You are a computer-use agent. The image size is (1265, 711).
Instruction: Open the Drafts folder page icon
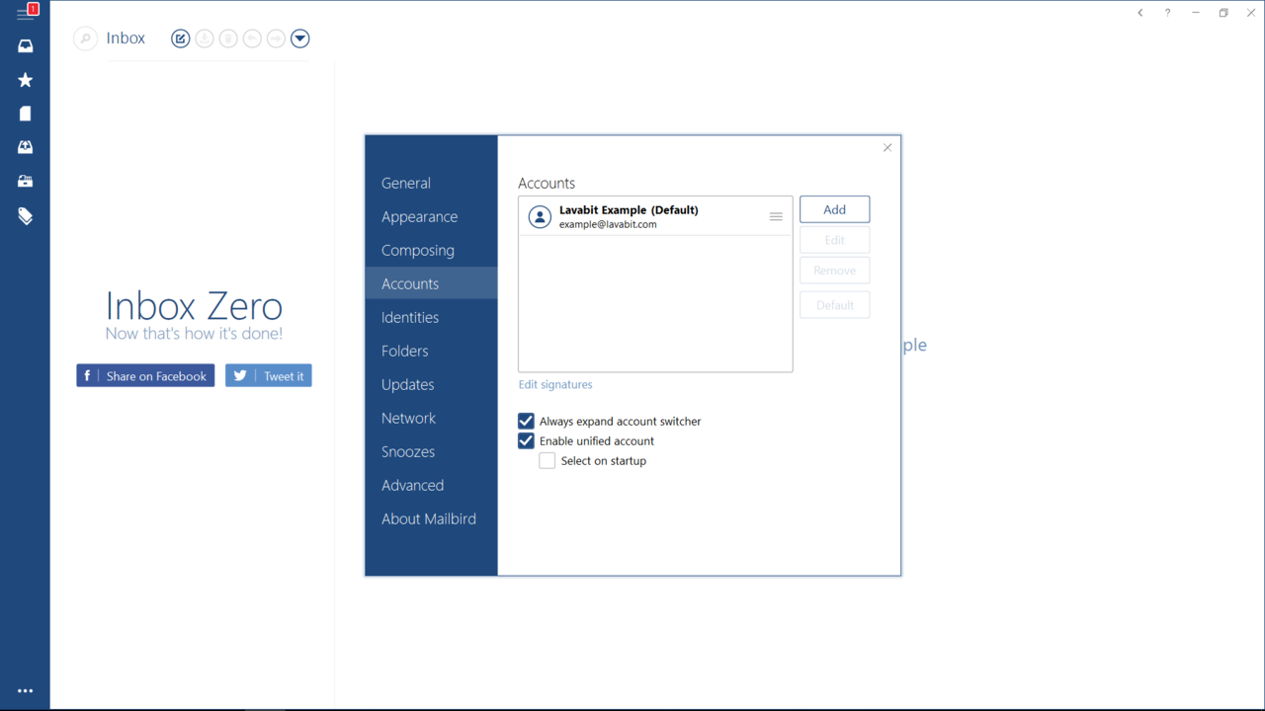(26, 114)
